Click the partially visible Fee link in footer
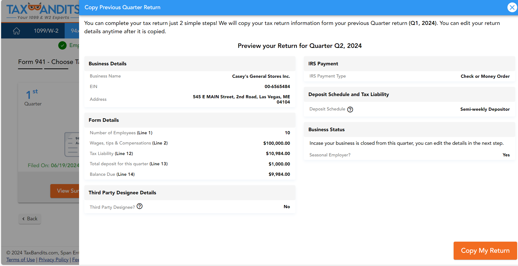This screenshot has height=266, width=518. [75, 260]
